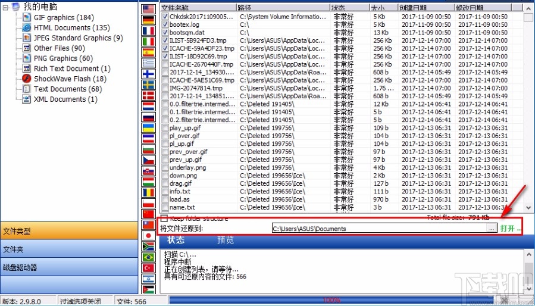Select the Spanish flag language

[x=149, y=52]
